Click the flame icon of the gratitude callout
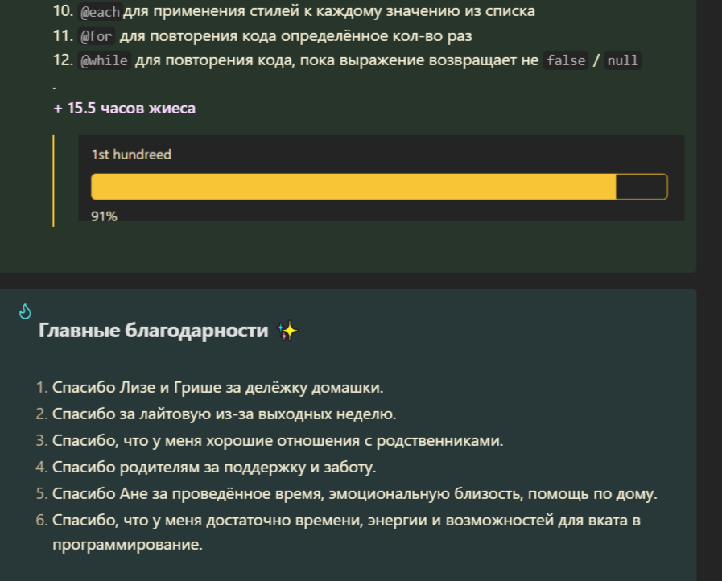 click(x=25, y=311)
